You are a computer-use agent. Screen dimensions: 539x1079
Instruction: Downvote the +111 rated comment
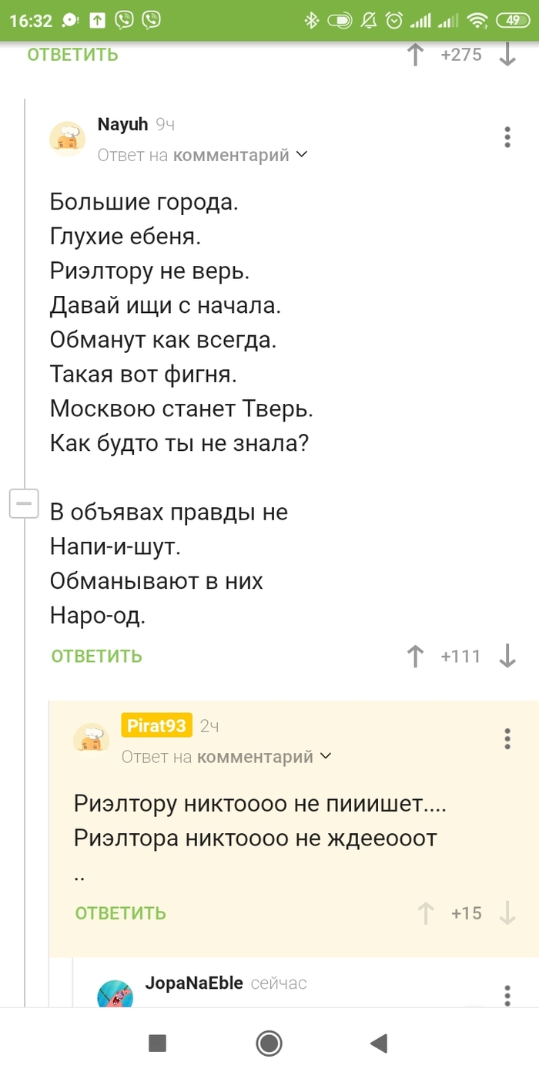[507, 656]
